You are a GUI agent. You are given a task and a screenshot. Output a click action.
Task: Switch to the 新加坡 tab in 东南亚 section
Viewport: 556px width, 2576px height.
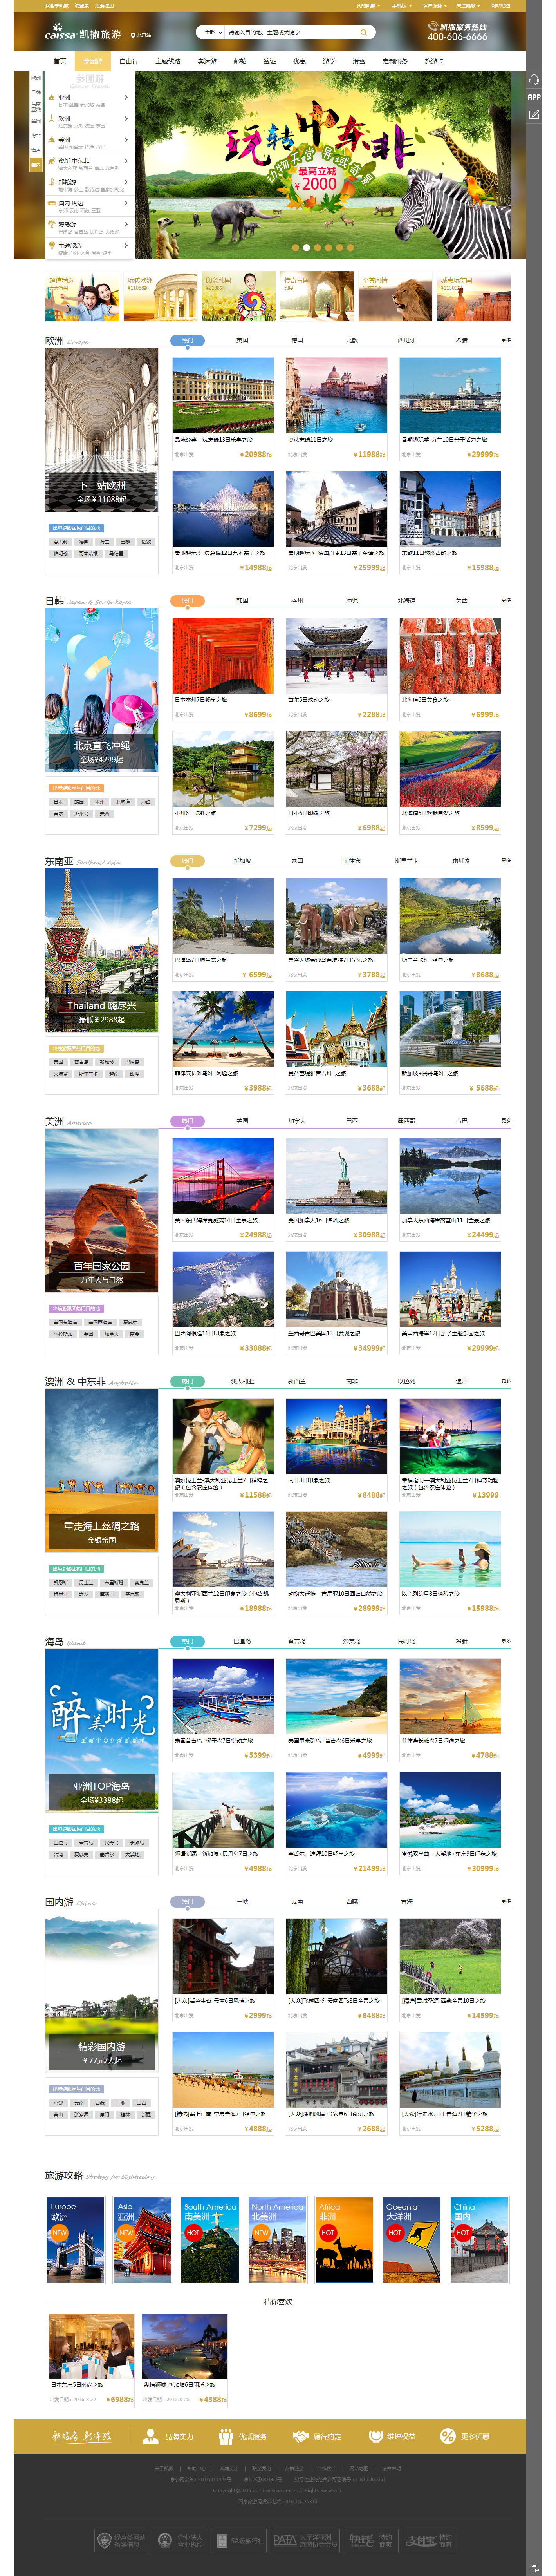coord(242,861)
